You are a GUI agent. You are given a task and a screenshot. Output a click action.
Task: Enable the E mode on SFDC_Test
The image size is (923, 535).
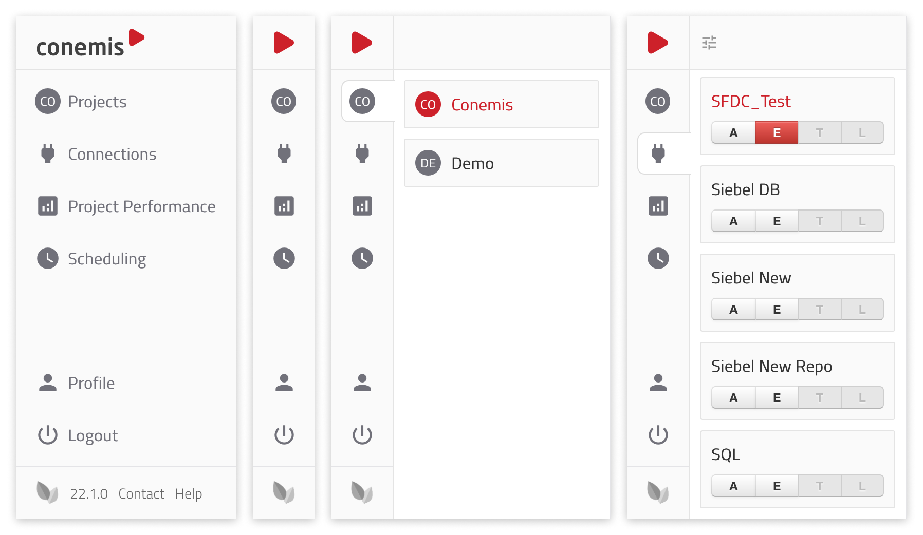(777, 132)
